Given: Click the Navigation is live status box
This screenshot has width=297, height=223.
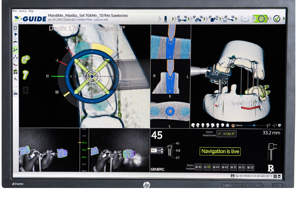Looking at the screenshot, I should (x=220, y=151).
